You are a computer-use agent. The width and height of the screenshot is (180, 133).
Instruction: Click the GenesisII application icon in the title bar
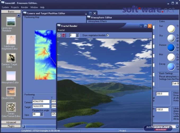3,3
